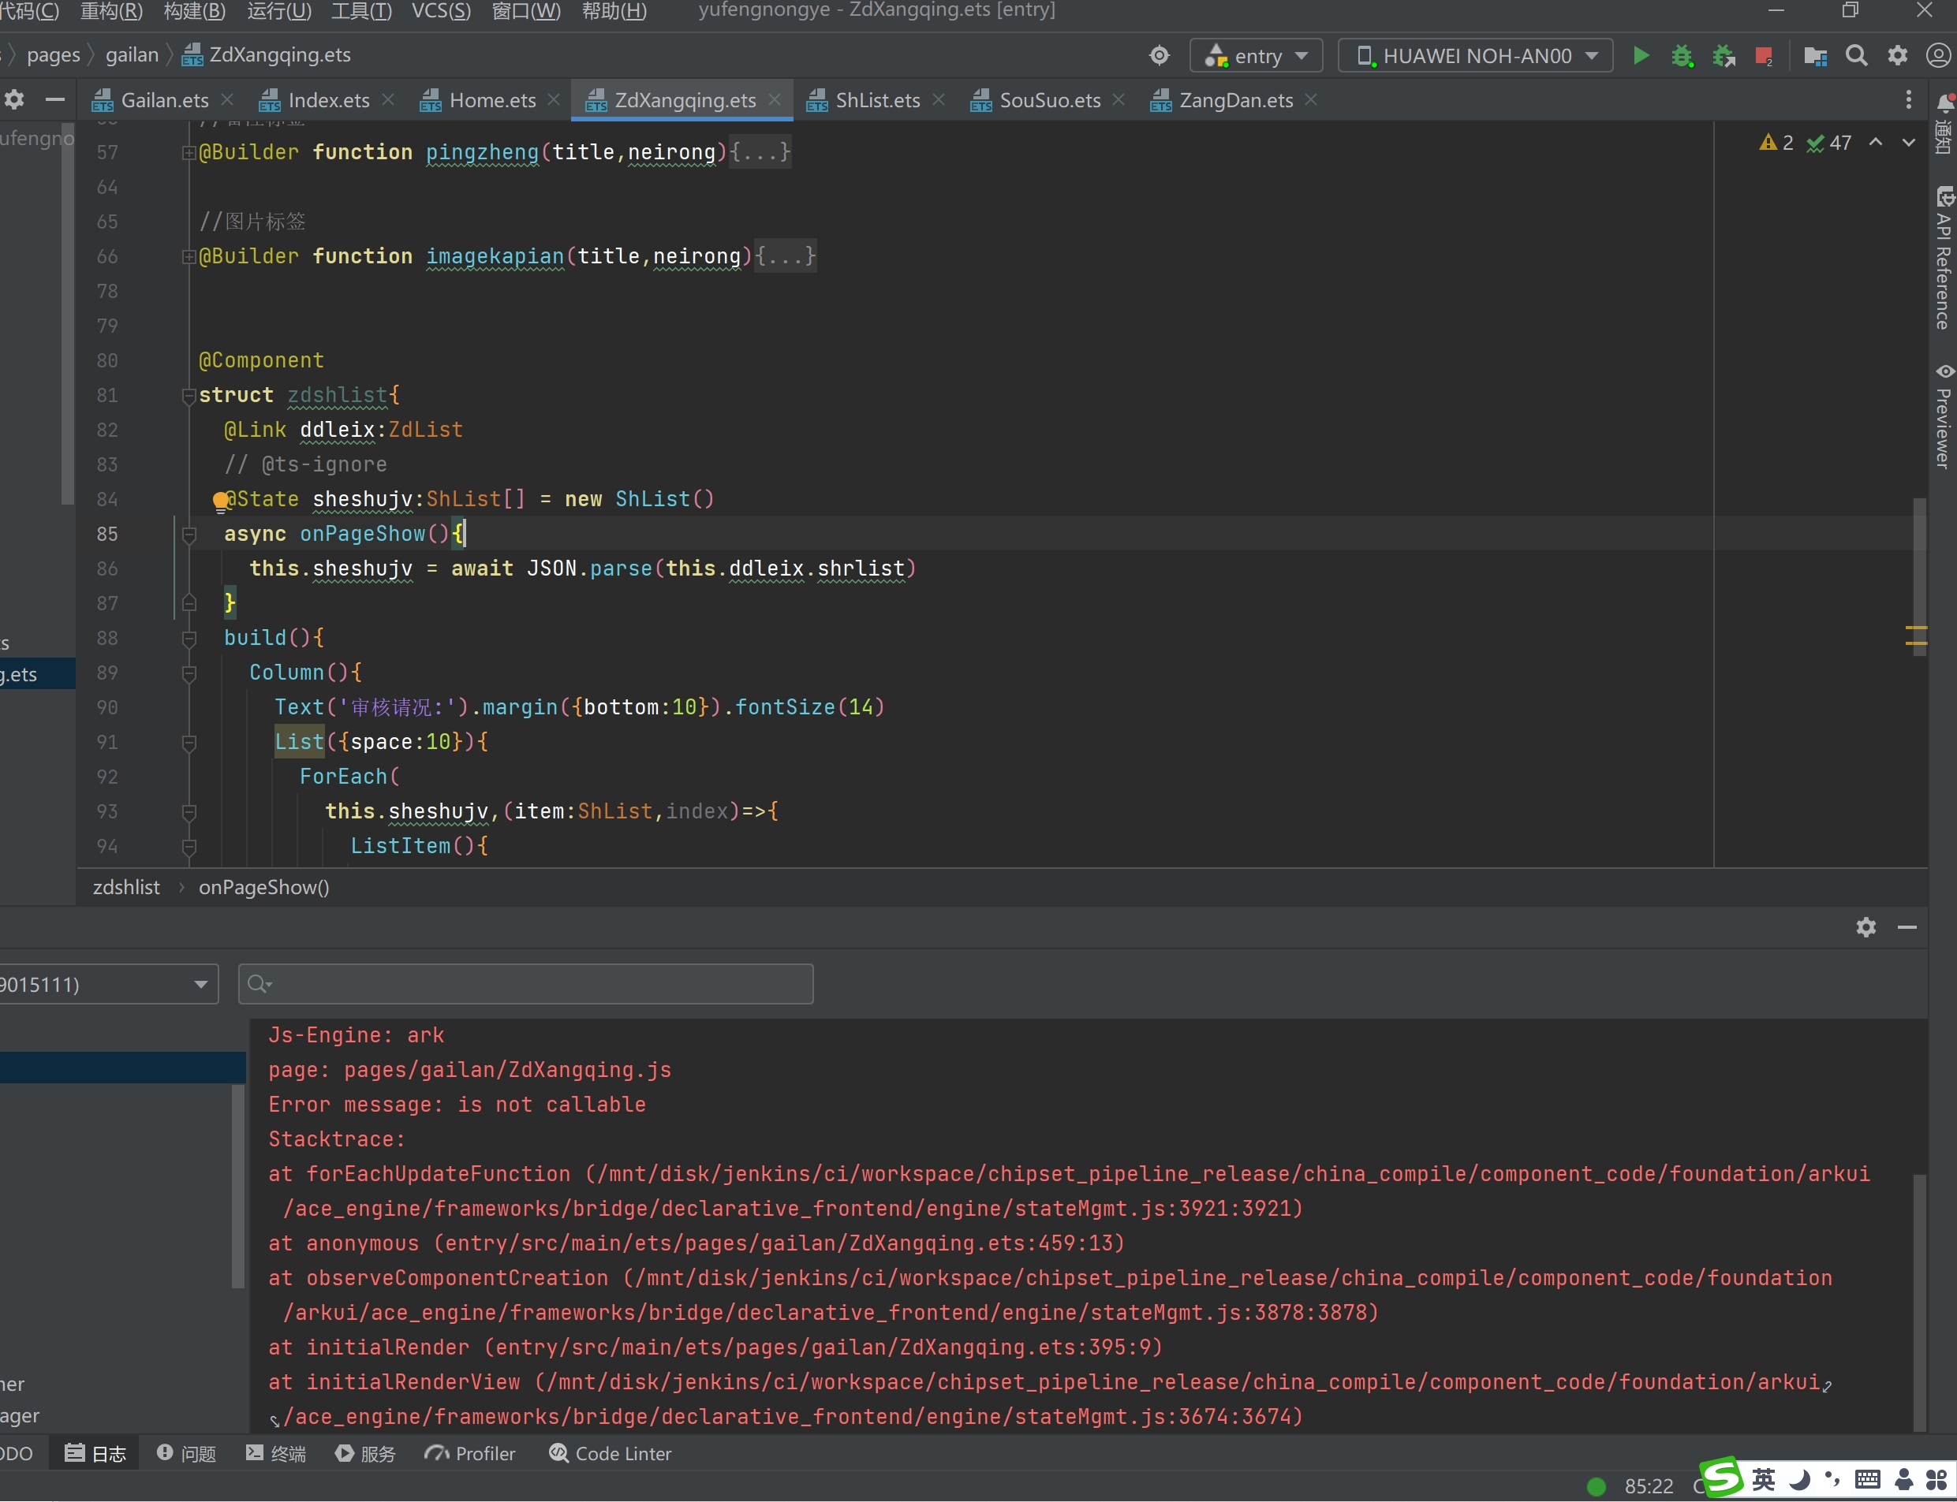The height and width of the screenshot is (1502, 1957).
Task: Open the entry run configuration dropdown
Action: tap(1257, 55)
